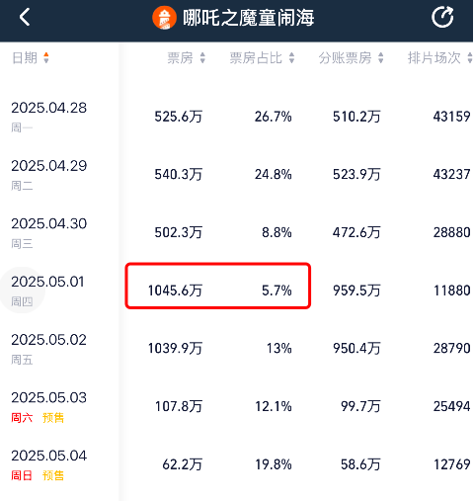Screen dimensions: 474x501
Task: Select the 1045.6万 box office cell
Action: pyautogui.click(x=175, y=291)
